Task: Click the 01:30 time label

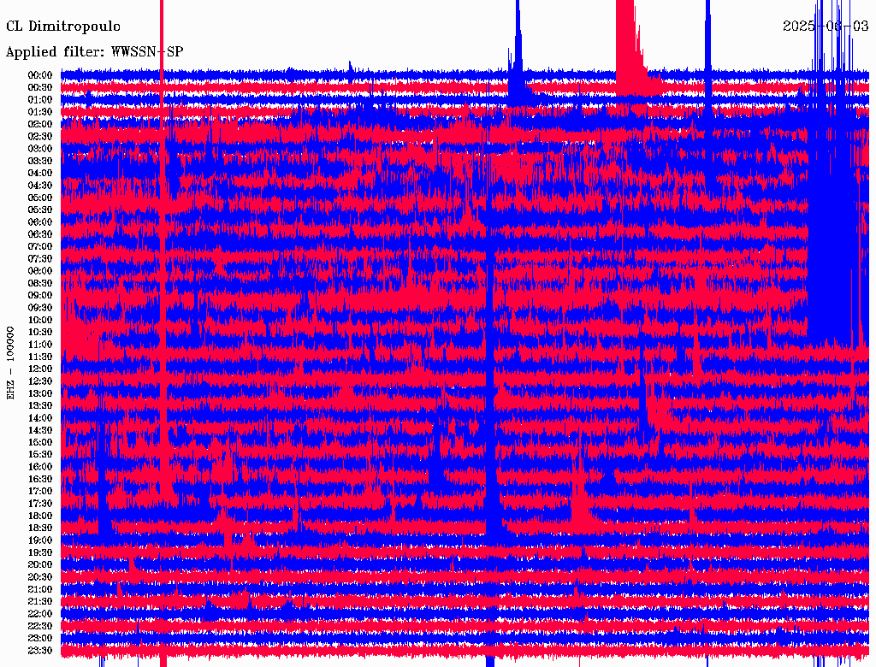Action: click(x=40, y=112)
